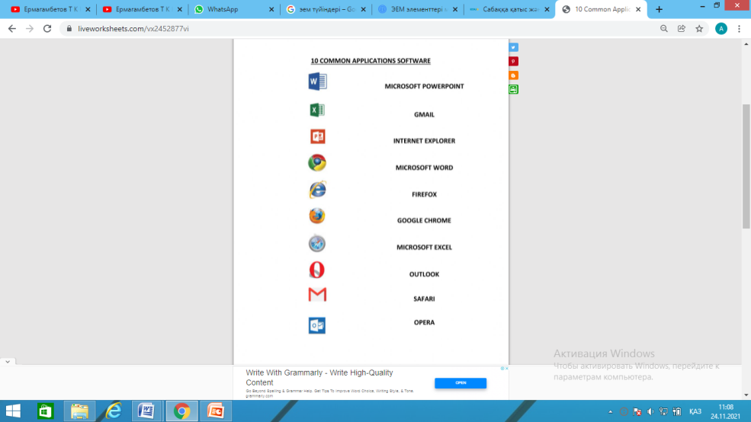
Task: Open File Explorer from taskbar
Action: 79,411
